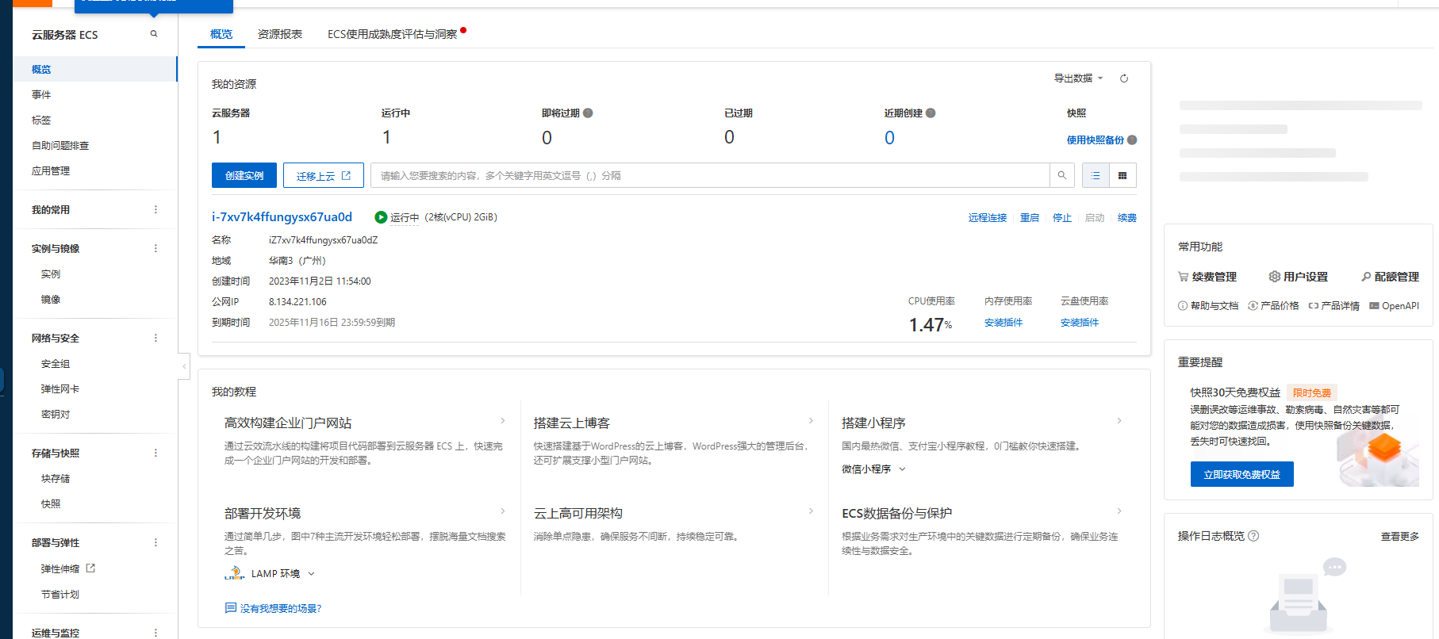This screenshot has width=1439, height=639.
Task: Click 使用快照备份 link
Action: tap(1096, 140)
